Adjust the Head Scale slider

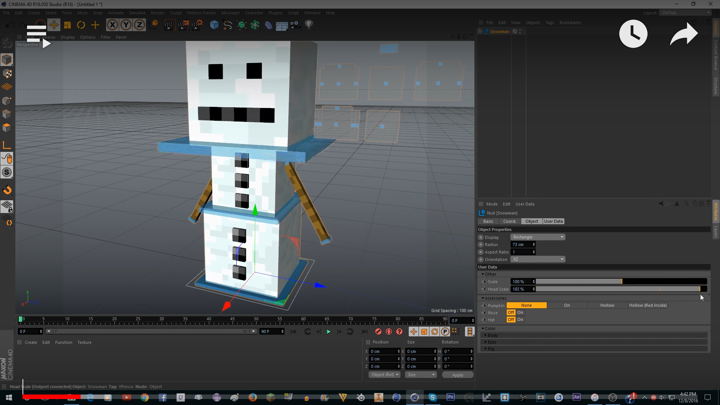pyautogui.click(x=621, y=289)
